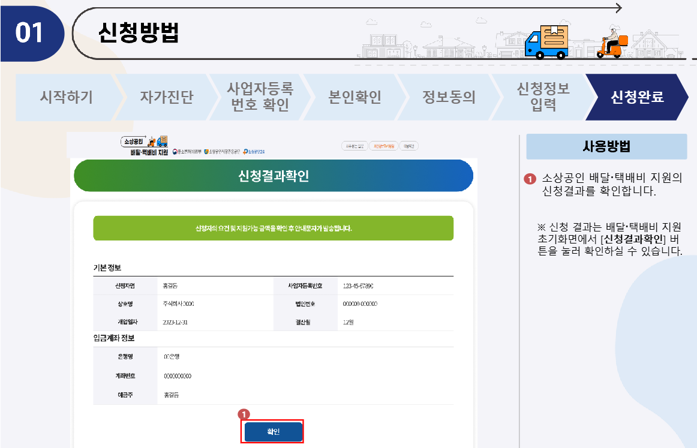The height and width of the screenshot is (448, 697).
Task: Click the blue delivery truck illustration
Action: 547,42
